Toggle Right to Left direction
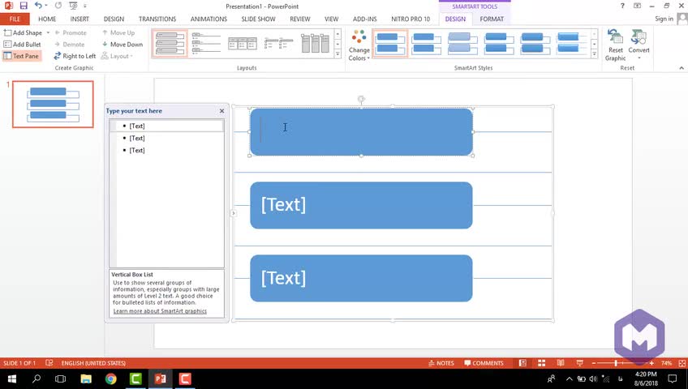Screen dimensions: 688x389 click(75, 56)
